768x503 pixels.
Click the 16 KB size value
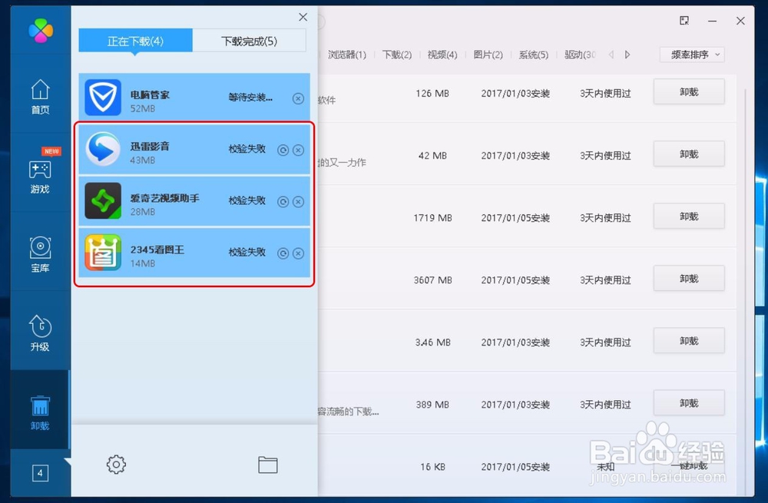click(x=432, y=467)
